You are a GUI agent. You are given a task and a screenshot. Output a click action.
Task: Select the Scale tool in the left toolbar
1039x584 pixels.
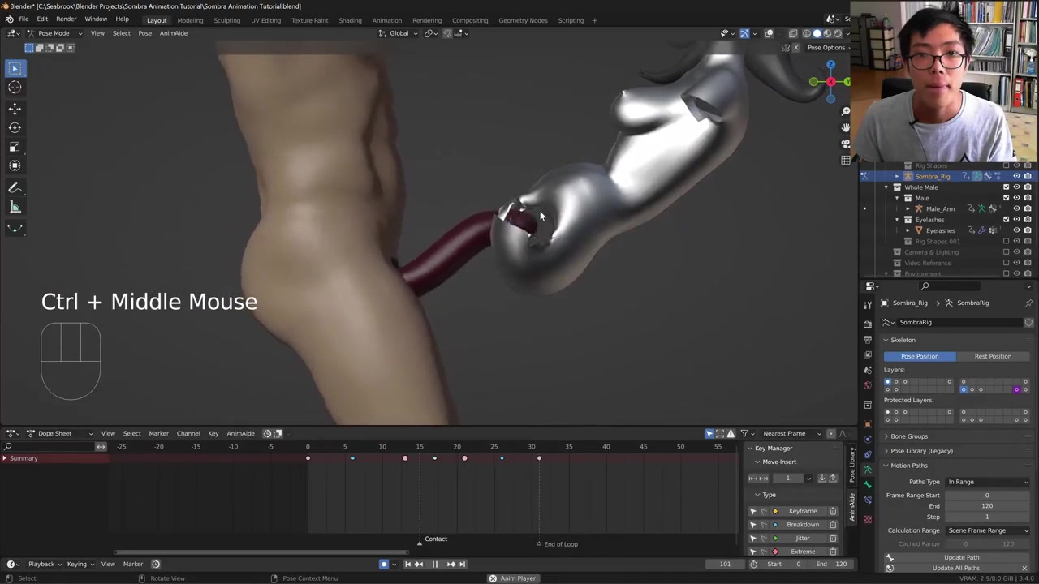click(x=15, y=147)
